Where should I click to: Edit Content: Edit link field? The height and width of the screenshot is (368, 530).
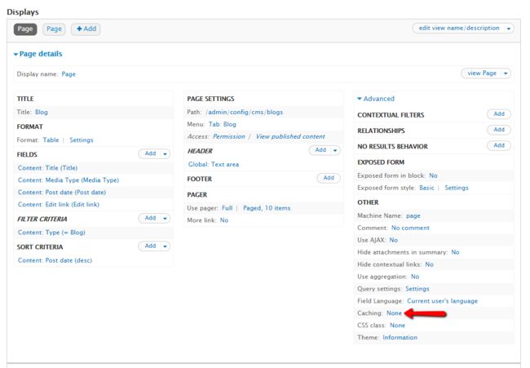click(x=59, y=204)
